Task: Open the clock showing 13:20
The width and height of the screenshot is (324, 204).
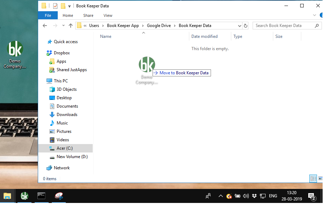Action: pos(291,196)
